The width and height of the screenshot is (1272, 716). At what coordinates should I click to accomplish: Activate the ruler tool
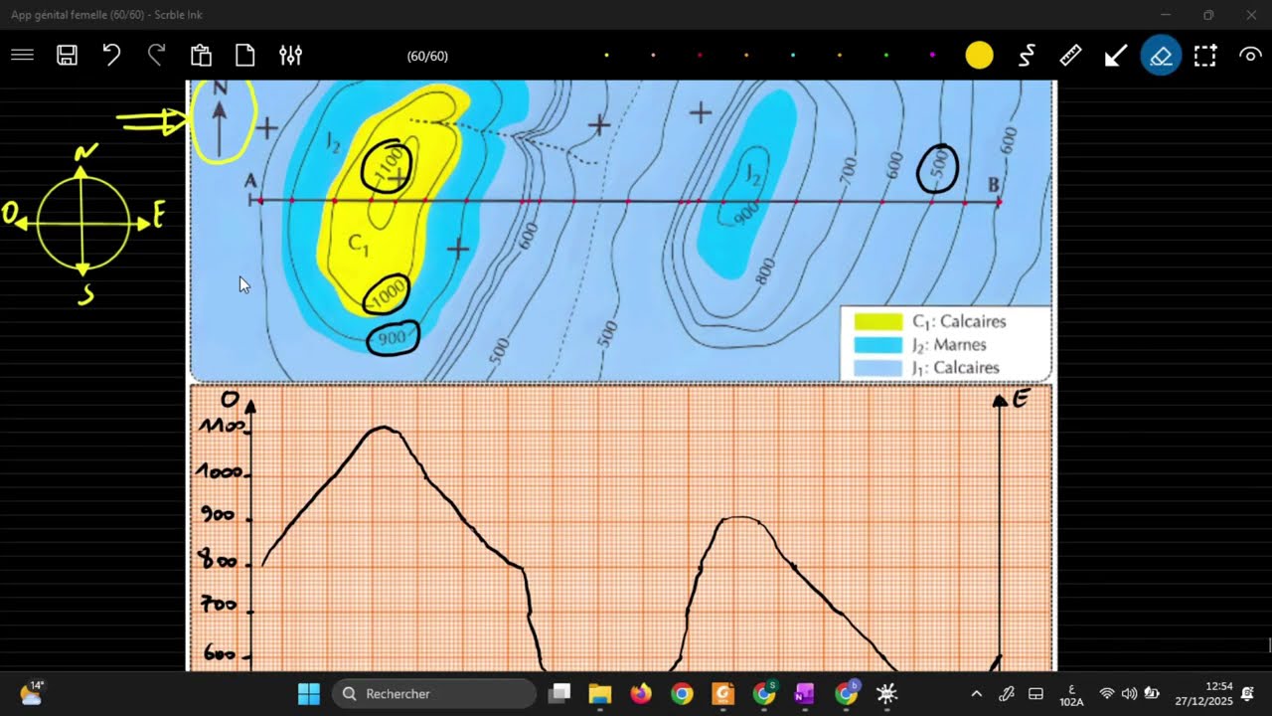click(x=1070, y=56)
